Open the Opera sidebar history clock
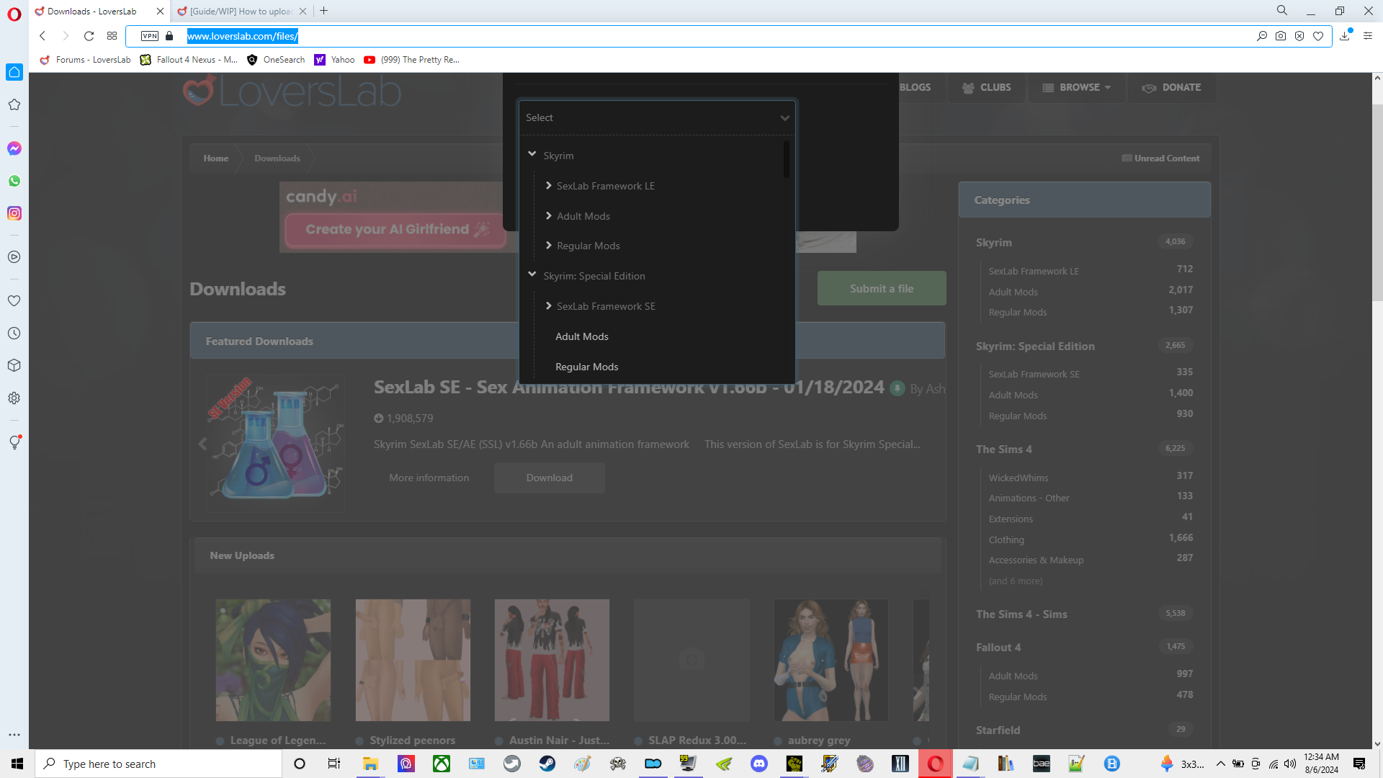 click(x=14, y=334)
